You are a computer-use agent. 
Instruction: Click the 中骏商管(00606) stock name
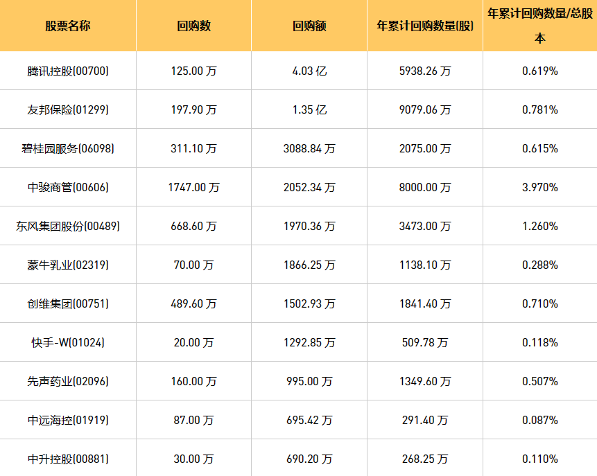coord(68,187)
